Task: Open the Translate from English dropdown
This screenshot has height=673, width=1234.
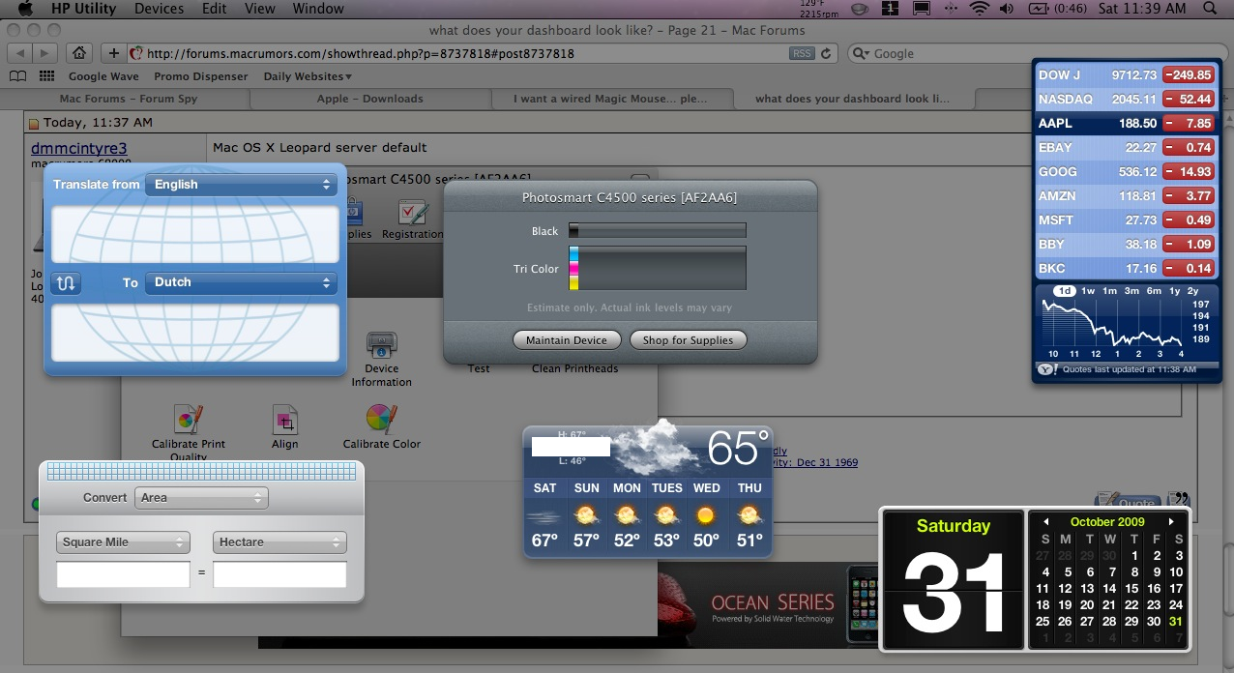Action: pos(241,184)
